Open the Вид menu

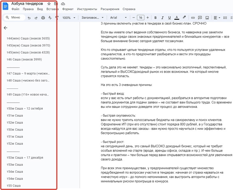pyautogui.click(x=40, y=9)
